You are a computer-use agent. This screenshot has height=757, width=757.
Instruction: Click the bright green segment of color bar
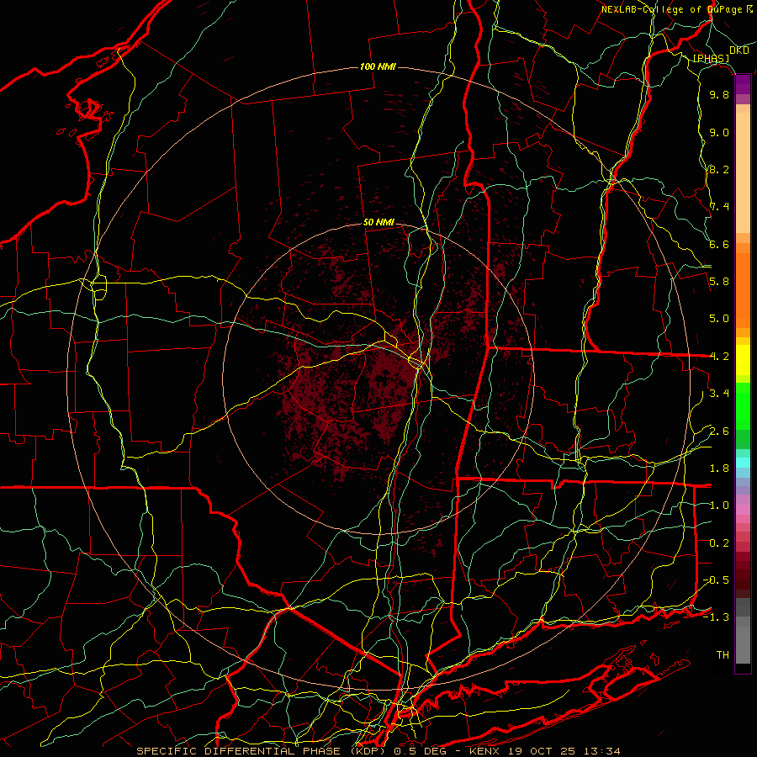pos(743,405)
